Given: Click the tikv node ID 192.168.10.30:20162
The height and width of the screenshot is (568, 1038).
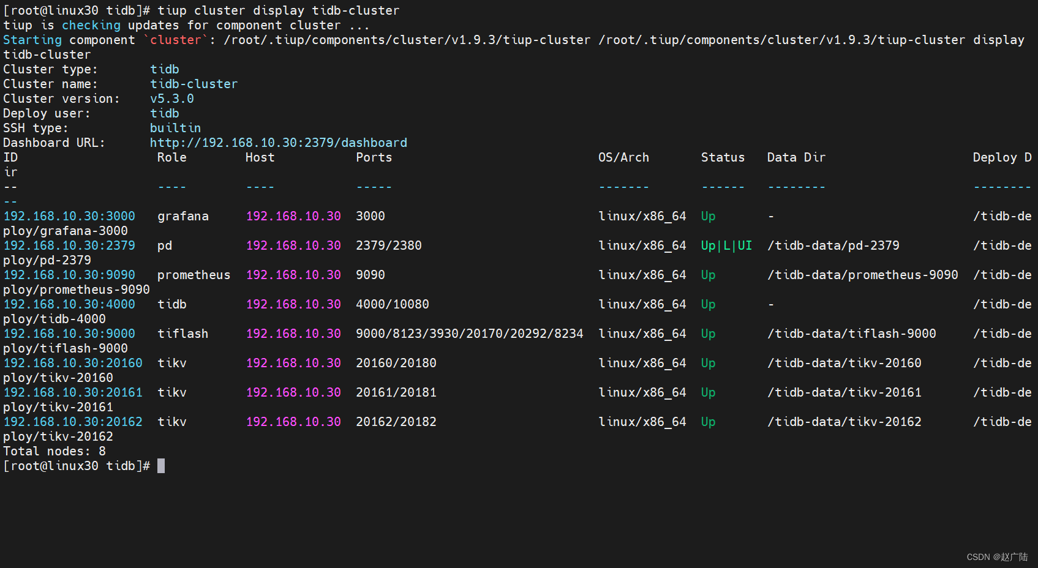Looking at the screenshot, I should [x=73, y=422].
